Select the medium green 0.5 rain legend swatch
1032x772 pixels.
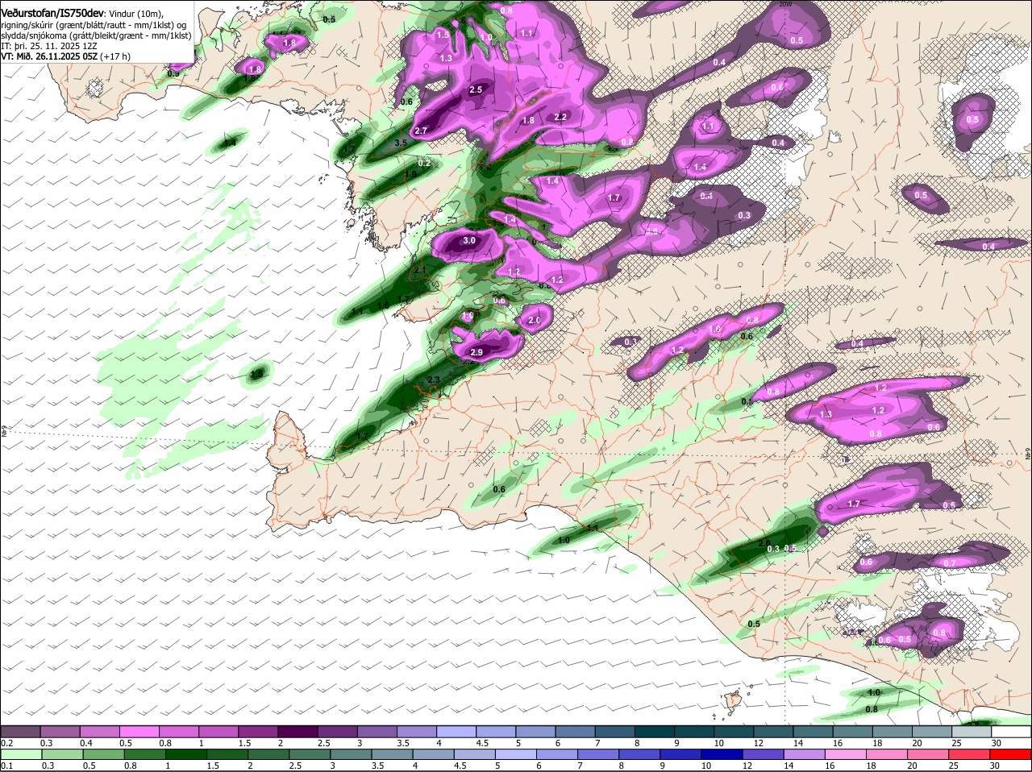(x=103, y=754)
